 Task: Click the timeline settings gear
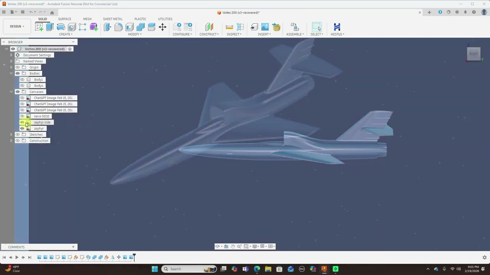(x=484, y=257)
